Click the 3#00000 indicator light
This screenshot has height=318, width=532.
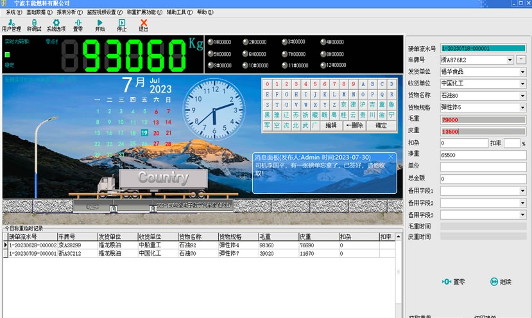coord(284,42)
